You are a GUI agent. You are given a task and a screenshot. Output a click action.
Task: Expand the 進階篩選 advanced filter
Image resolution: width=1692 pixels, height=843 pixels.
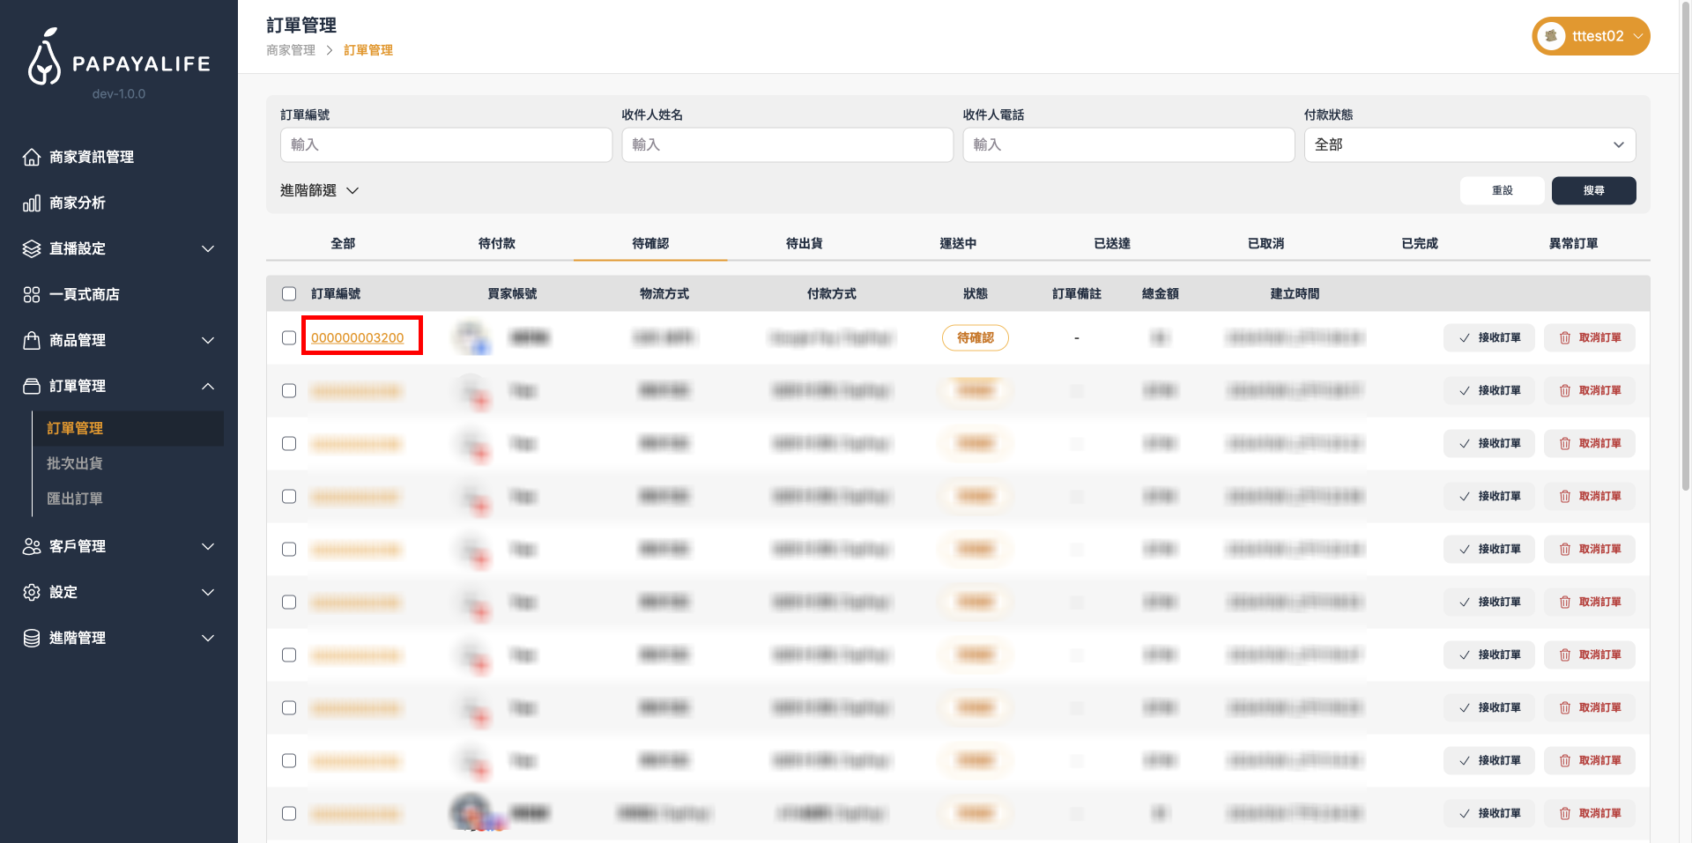point(319,190)
